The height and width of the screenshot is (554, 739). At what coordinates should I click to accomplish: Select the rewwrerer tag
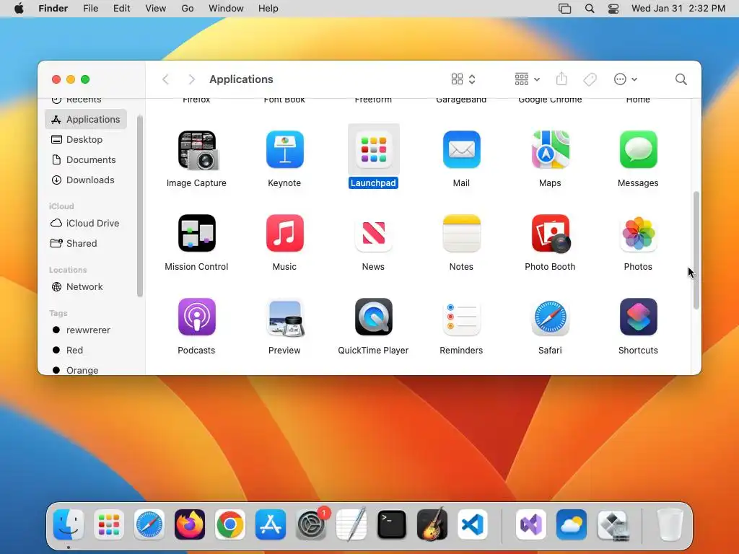(86, 330)
